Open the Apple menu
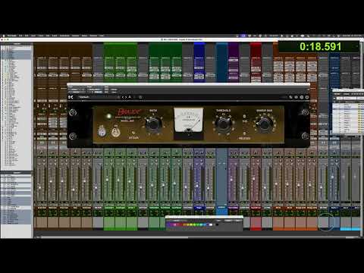The image size is (364, 273). pyautogui.click(x=4, y=36)
